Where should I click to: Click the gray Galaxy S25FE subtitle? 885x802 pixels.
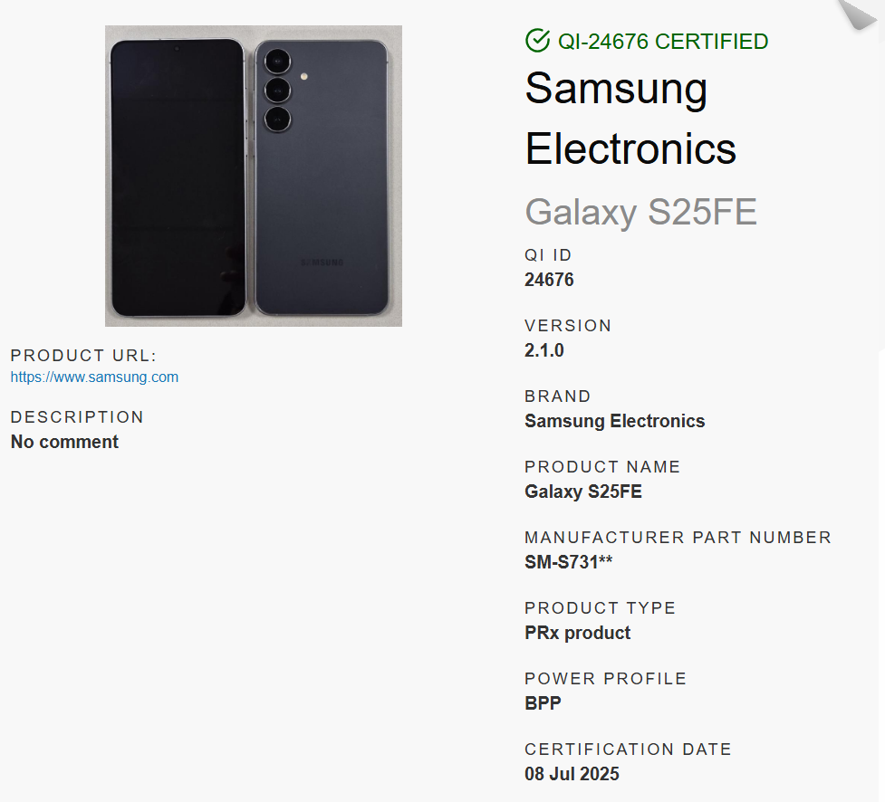(640, 212)
